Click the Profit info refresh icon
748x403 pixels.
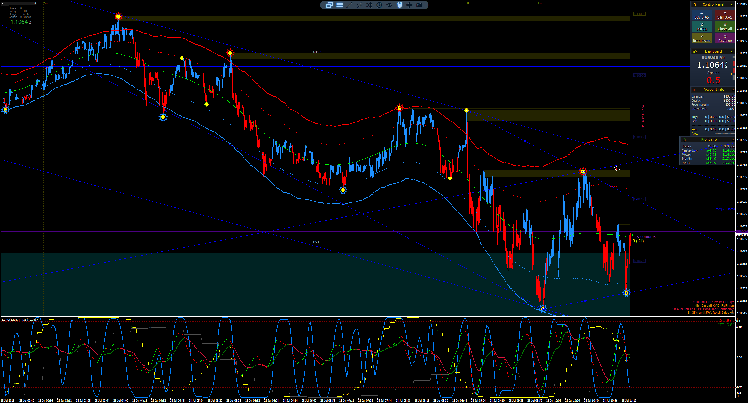coord(684,140)
